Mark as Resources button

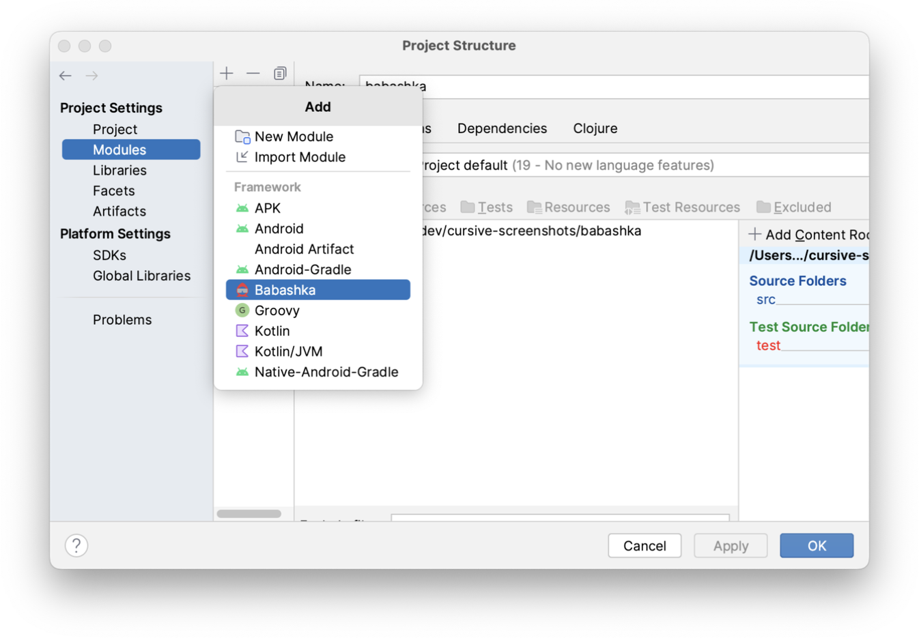coord(568,207)
